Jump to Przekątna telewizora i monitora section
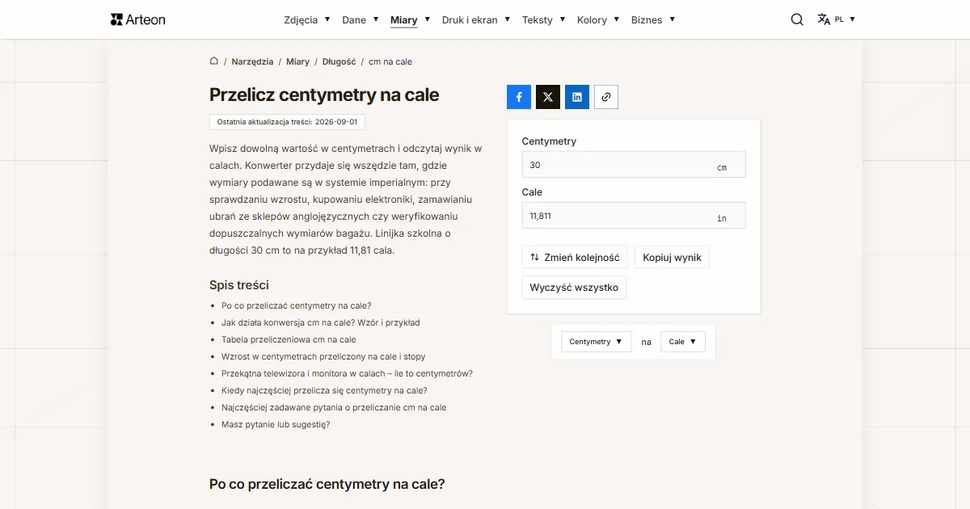The image size is (970, 509). tap(347, 373)
